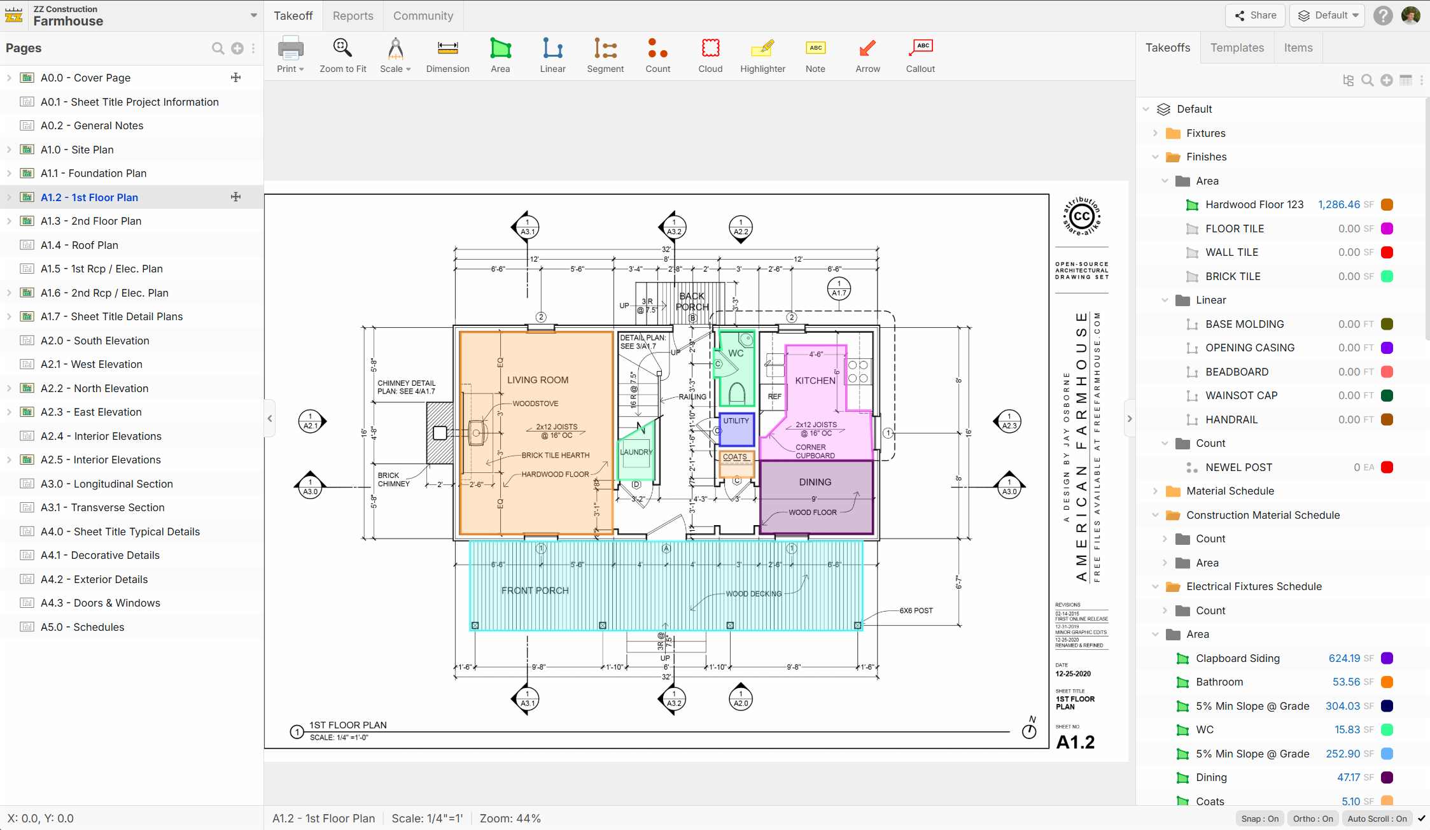Click the Dimension tool
This screenshot has width=1430, height=830.
447,55
